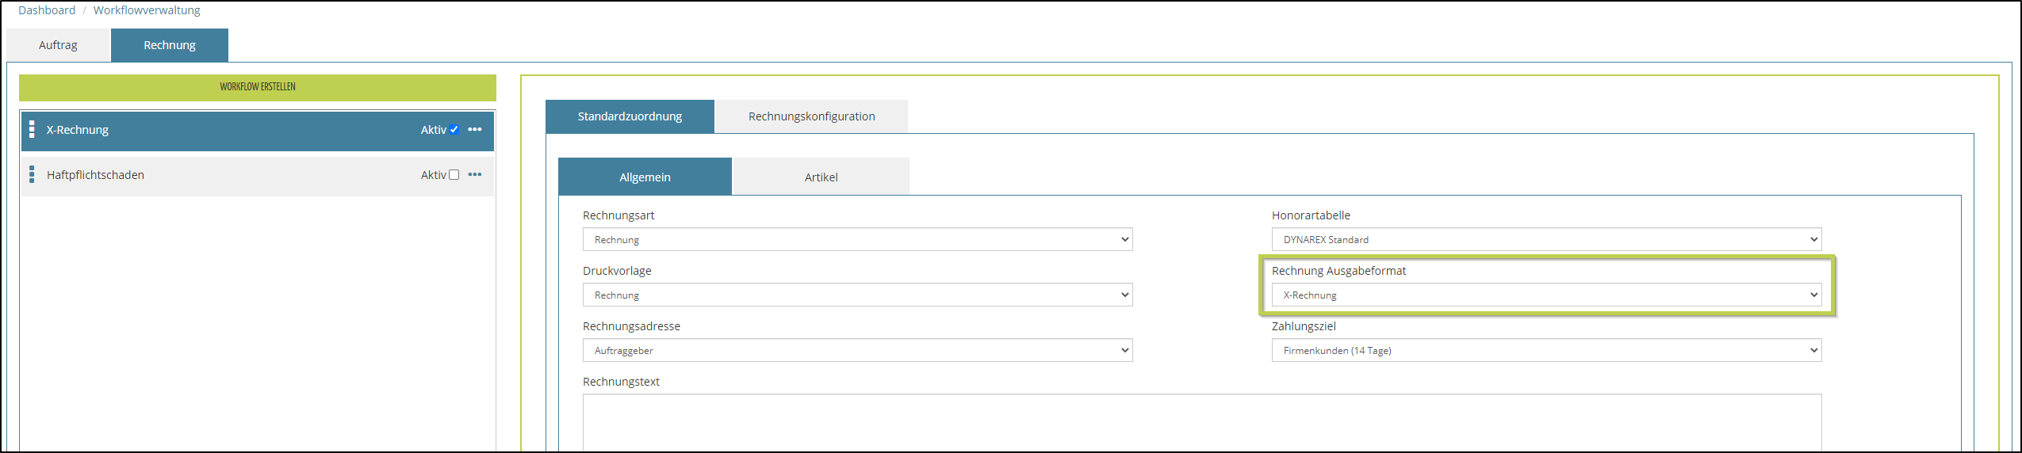Open the Rechnungsart dropdown
Screen dimensions: 2022x453
857,240
